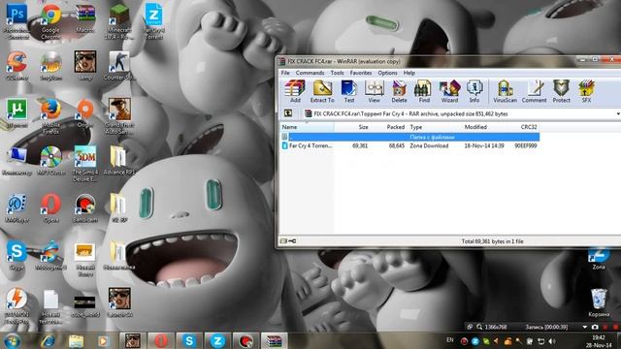Click the Add toolbar icon in WinRAR

295,91
